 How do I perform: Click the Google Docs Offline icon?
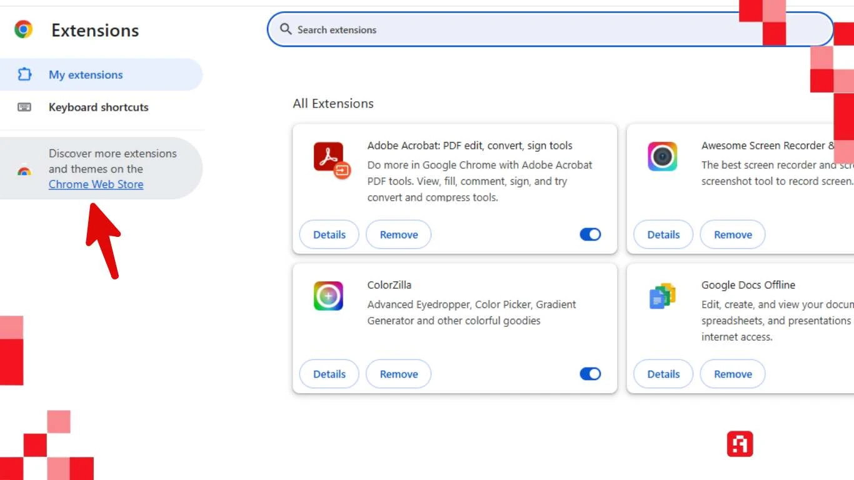tap(662, 296)
